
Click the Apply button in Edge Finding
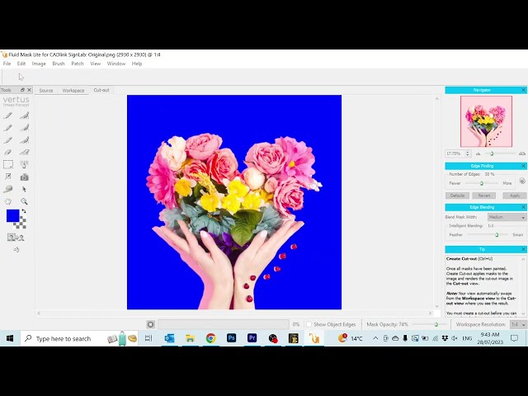[515, 196]
